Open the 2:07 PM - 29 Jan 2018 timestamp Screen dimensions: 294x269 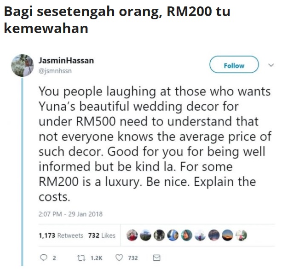tap(70, 214)
